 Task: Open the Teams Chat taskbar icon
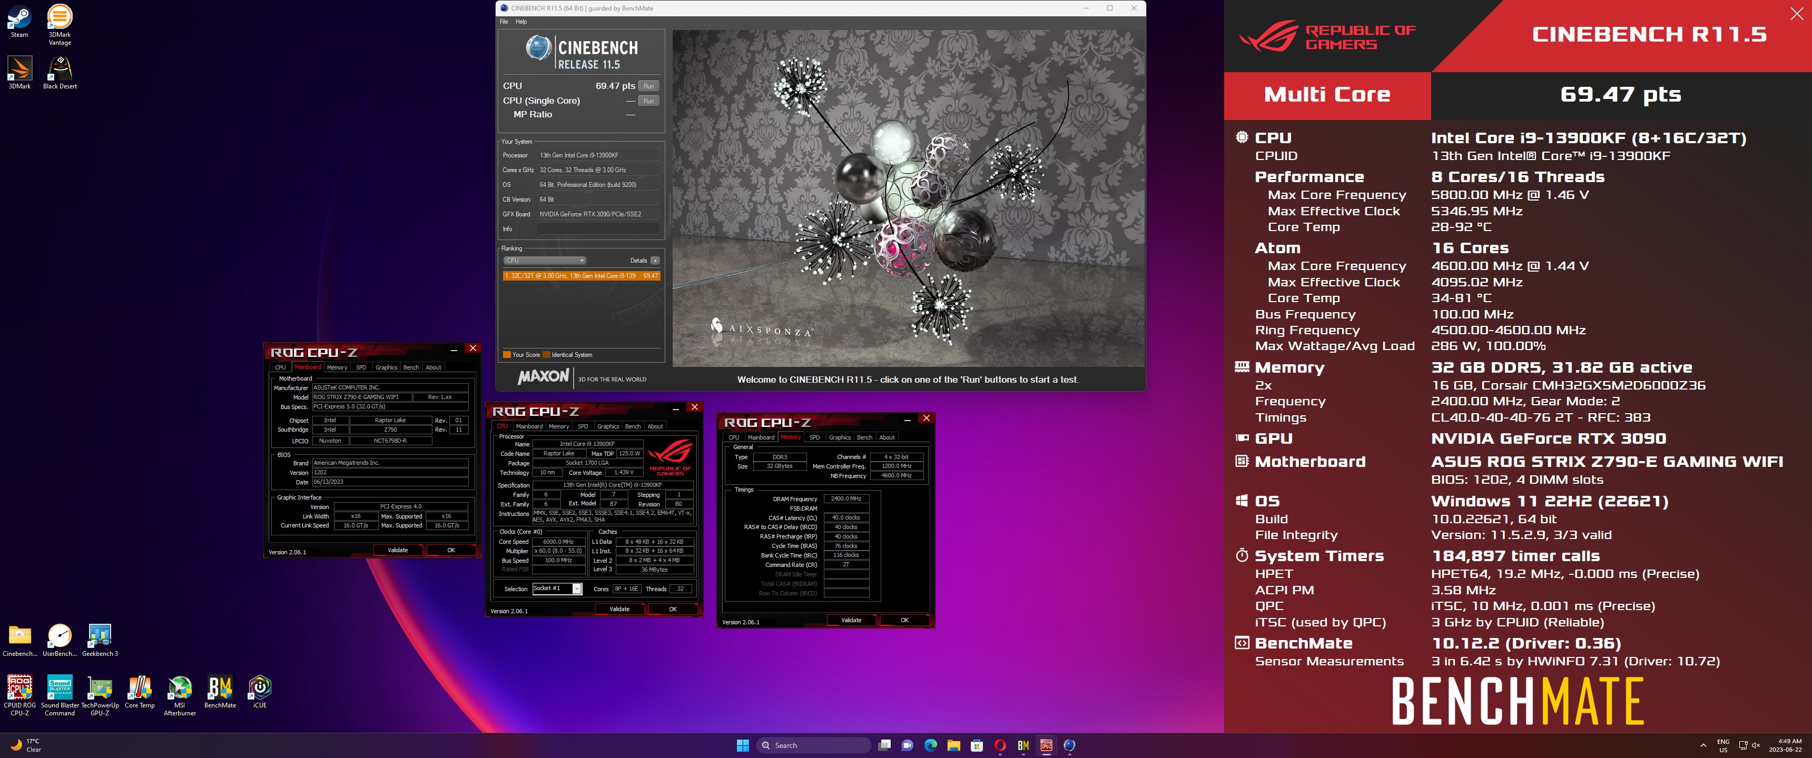coord(908,745)
